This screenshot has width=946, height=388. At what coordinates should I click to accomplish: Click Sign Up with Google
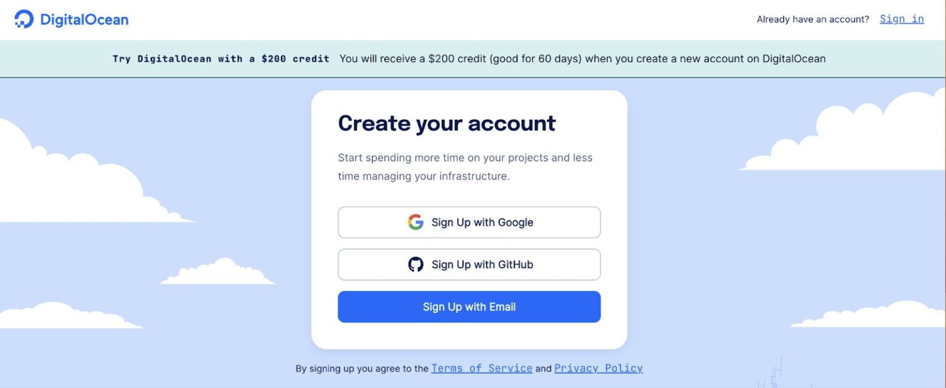point(469,222)
